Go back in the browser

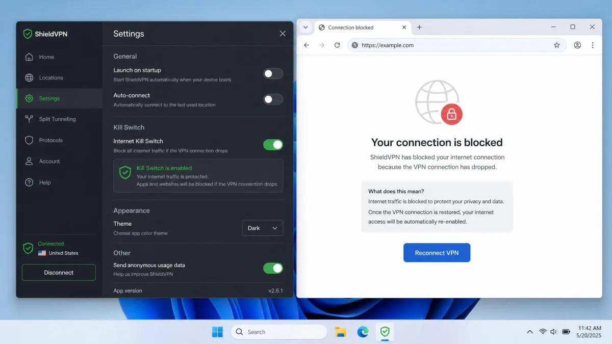coord(307,45)
